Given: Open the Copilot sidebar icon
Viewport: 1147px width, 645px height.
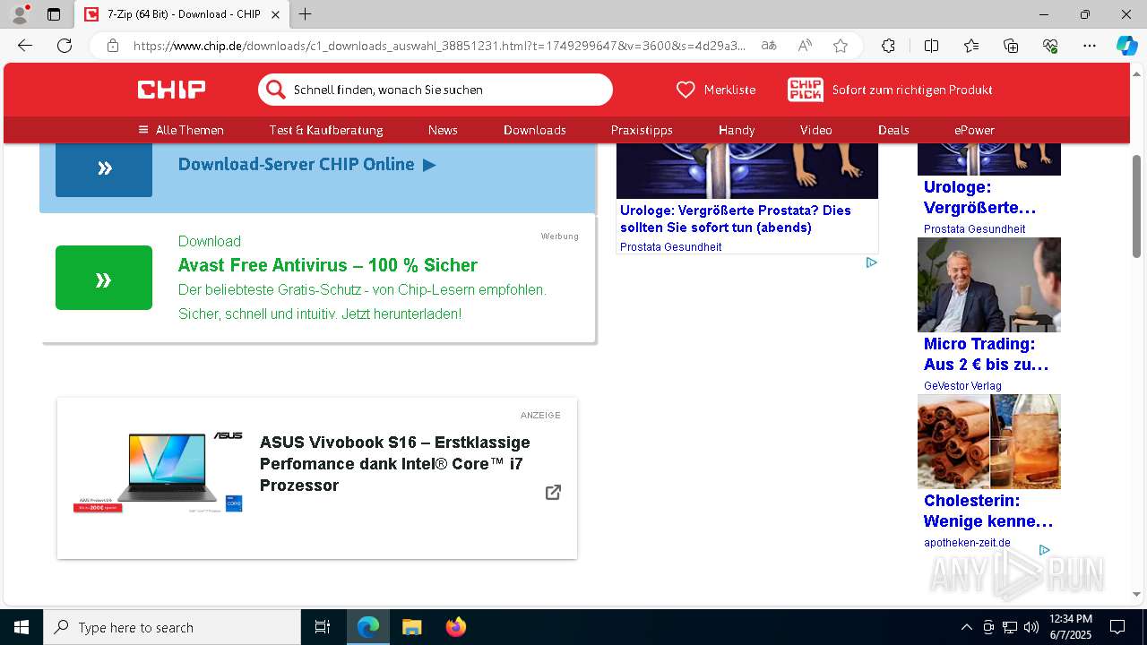Looking at the screenshot, I should [x=1126, y=46].
